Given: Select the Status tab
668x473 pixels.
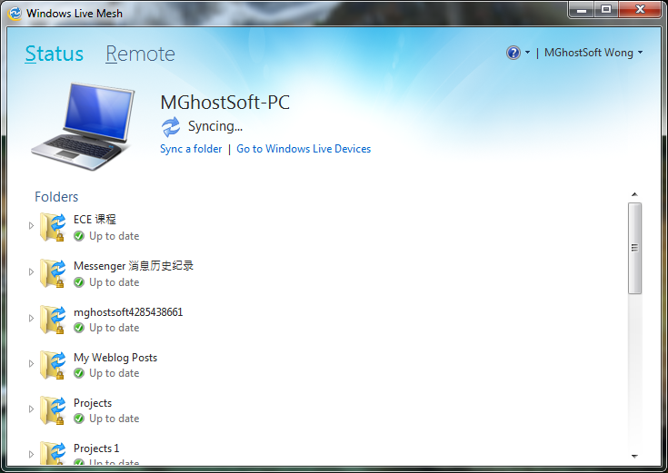Looking at the screenshot, I should pyautogui.click(x=55, y=54).
